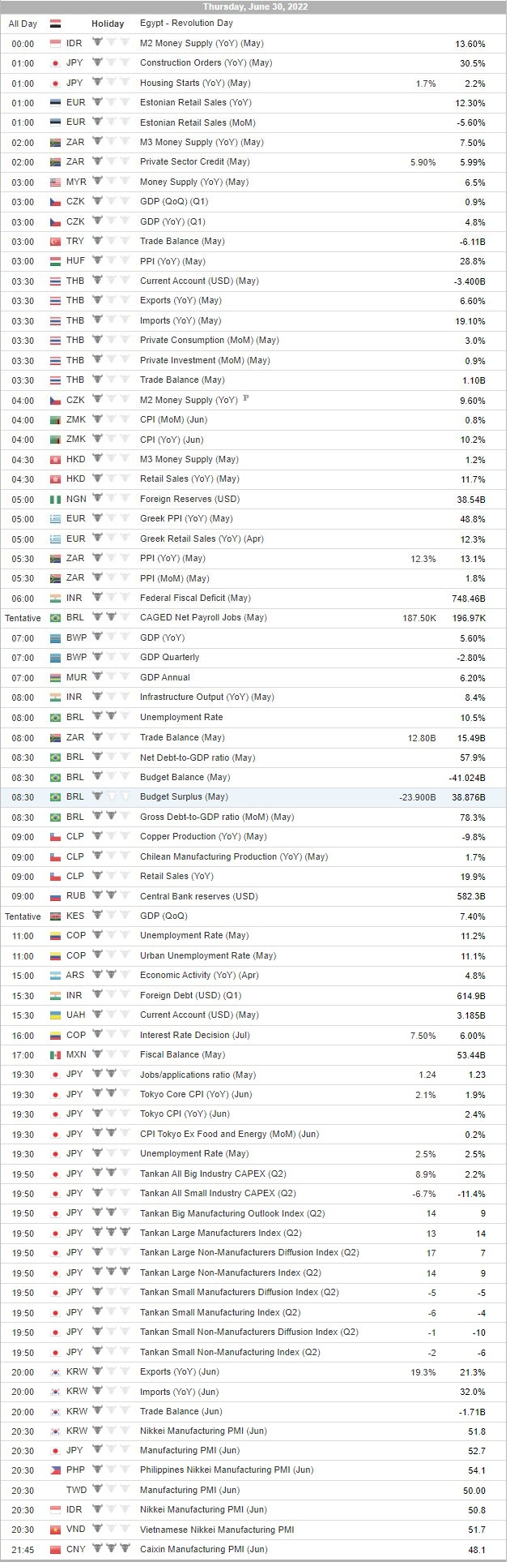Open the Chilean Manufacturing Production event
The image size is (510, 1562).
click(x=234, y=857)
